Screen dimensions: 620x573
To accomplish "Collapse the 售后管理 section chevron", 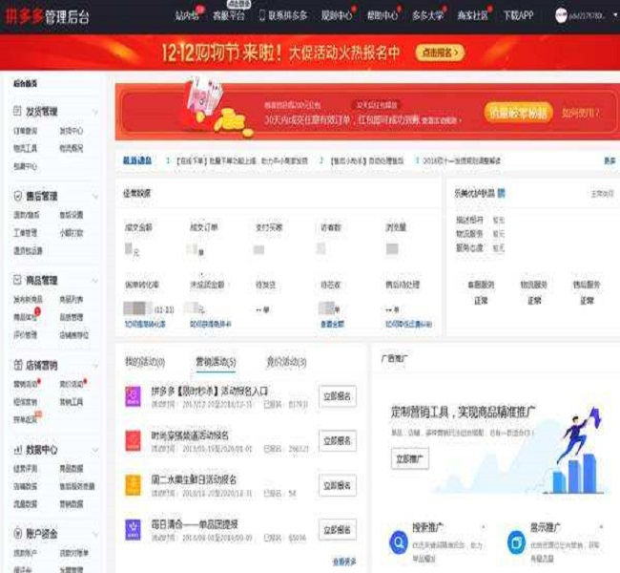I will pyautogui.click(x=95, y=197).
